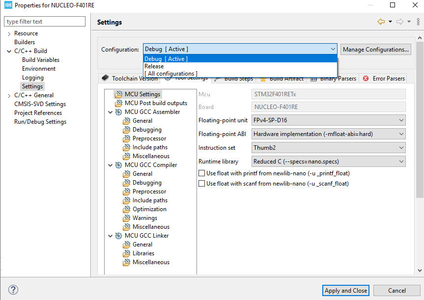This screenshot has height=300, width=424.
Task: Collapse the MCU GCC Assembler node
Action: (x=111, y=112)
